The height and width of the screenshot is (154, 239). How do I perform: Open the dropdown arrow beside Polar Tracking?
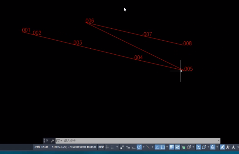[144, 147]
